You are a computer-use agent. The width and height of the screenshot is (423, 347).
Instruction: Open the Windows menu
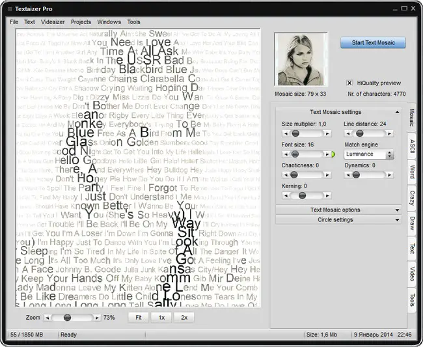[x=109, y=22]
